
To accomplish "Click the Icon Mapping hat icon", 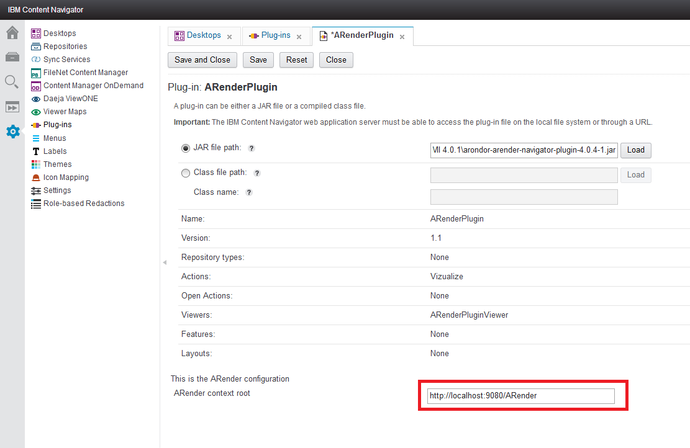I will [x=36, y=177].
